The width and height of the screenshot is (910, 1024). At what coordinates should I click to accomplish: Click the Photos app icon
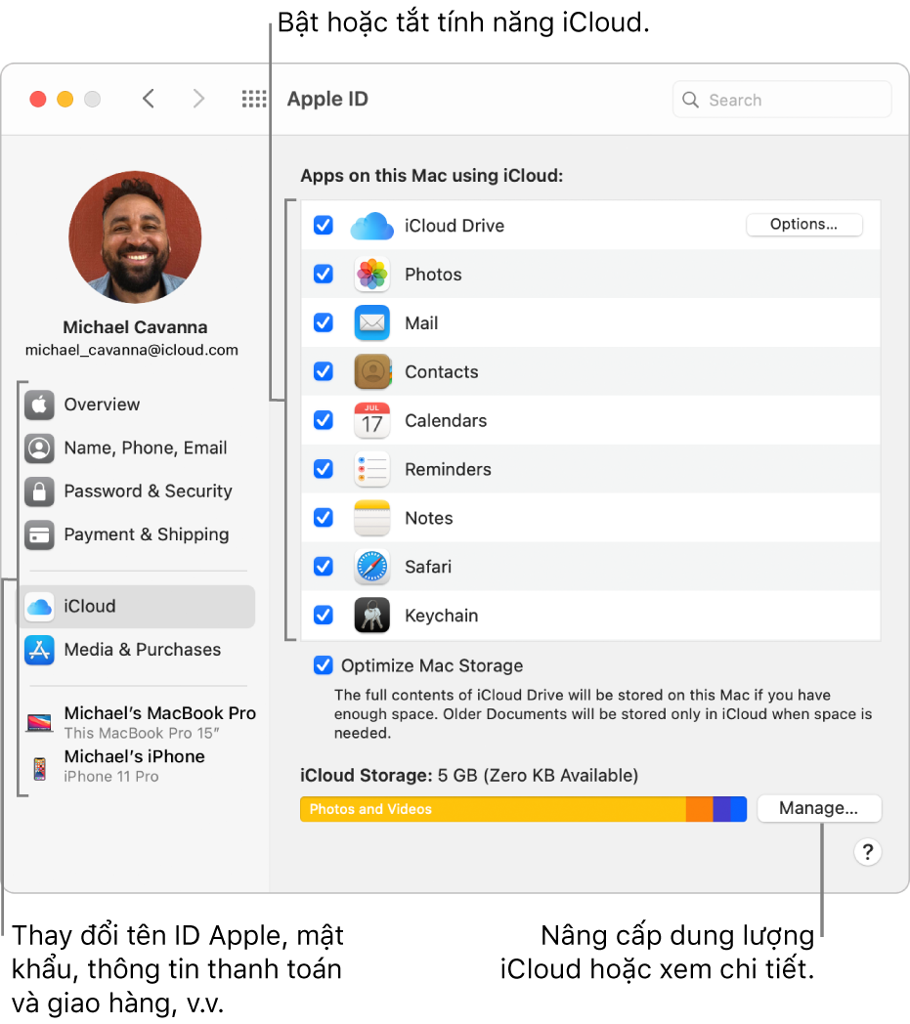pyautogui.click(x=371, y=275)
